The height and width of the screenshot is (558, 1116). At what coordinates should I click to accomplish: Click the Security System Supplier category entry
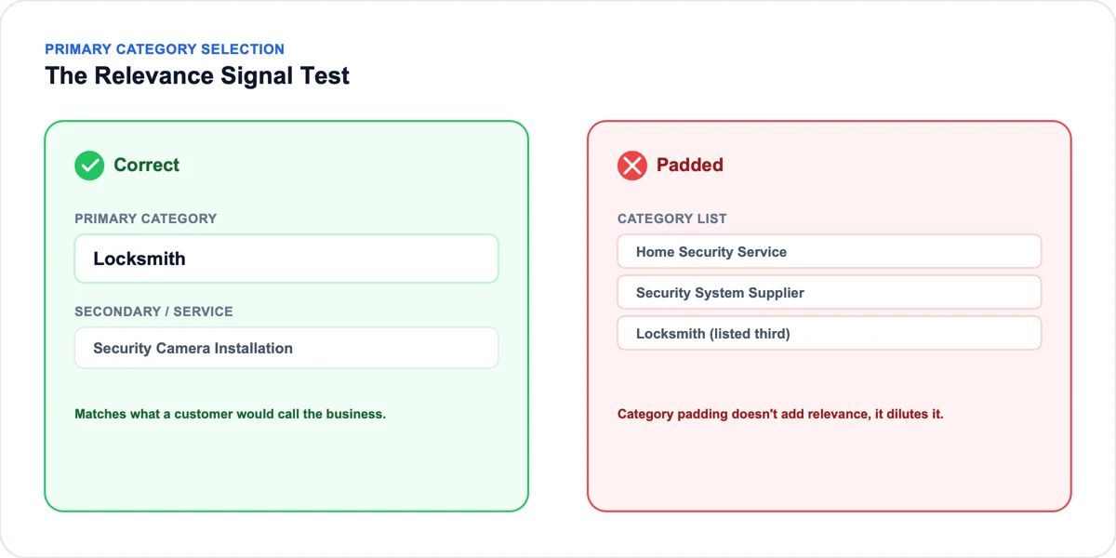coord(830,292)
